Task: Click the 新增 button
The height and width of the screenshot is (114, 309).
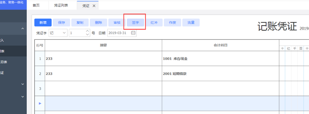Action: [x=43, y=23]
